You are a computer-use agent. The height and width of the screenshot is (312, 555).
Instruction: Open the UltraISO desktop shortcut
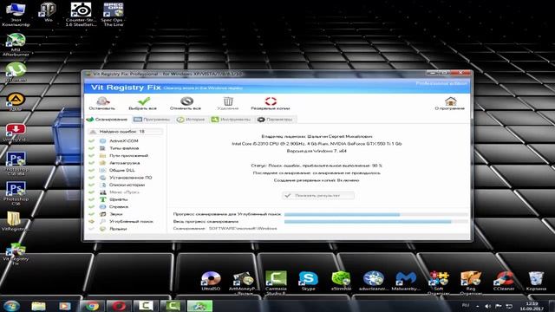211,281
